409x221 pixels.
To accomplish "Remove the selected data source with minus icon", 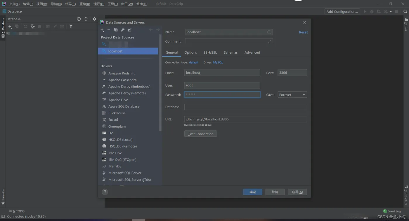I will pyautogui.click(x=109, y=30).
